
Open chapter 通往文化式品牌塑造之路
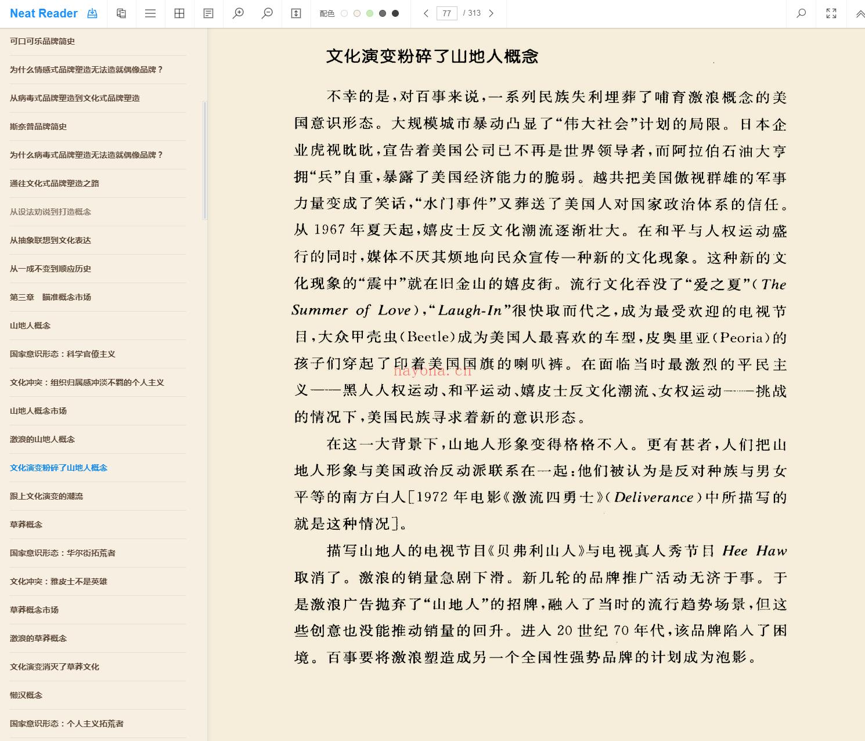(x=55, y=183)
